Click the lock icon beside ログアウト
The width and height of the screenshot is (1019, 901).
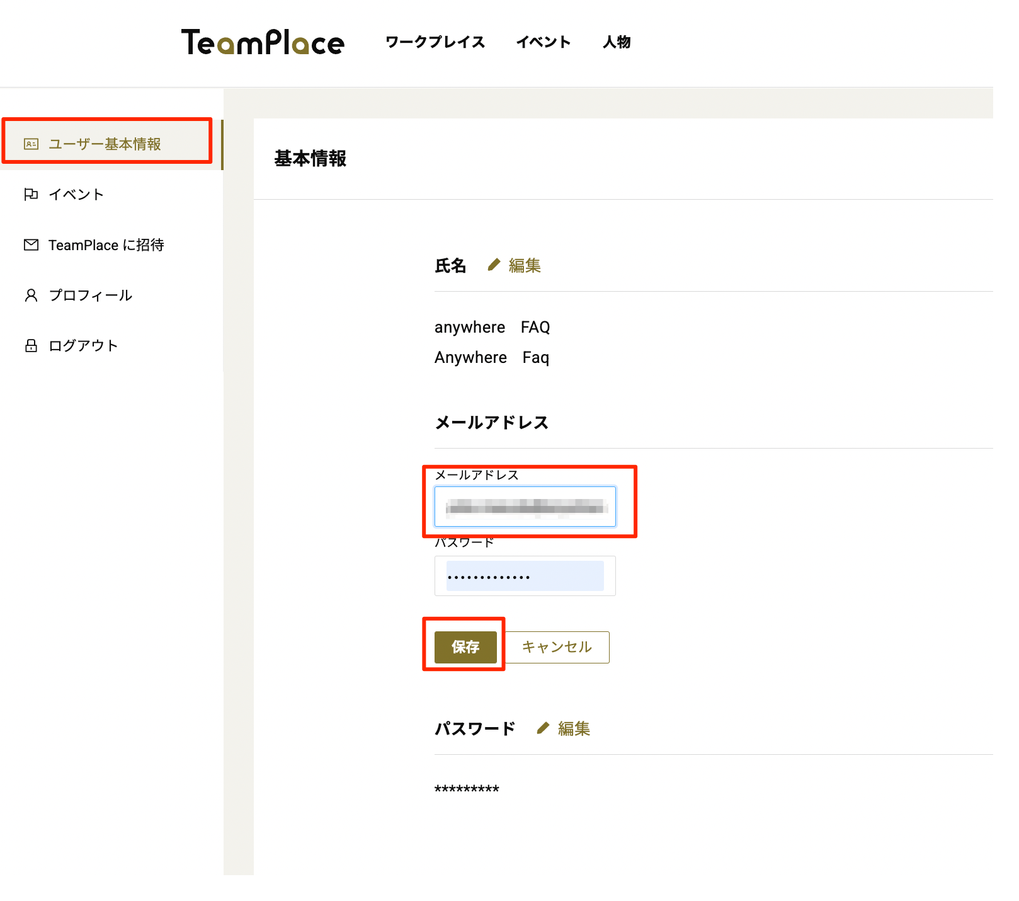[x=31, y=345]
